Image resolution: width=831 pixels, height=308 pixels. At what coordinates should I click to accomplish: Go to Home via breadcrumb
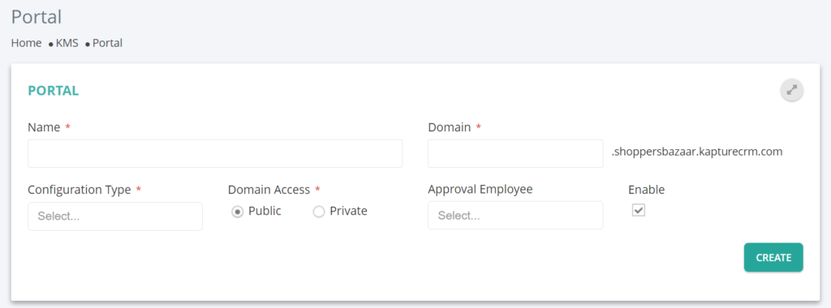tap(27, 43)
